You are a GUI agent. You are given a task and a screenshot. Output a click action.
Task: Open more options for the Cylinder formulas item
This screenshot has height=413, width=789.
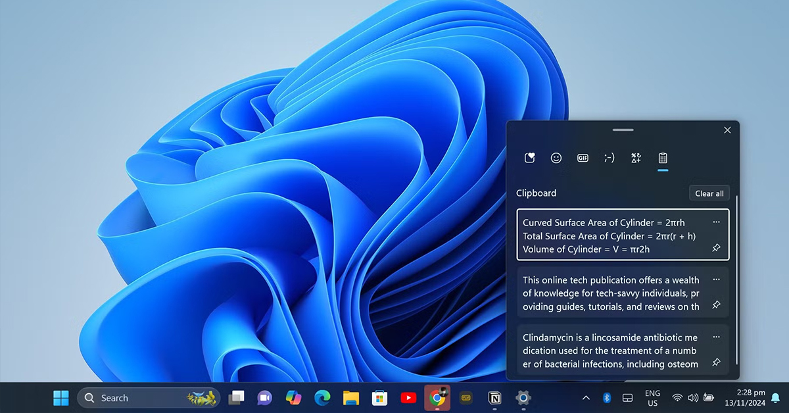point(716,222)
